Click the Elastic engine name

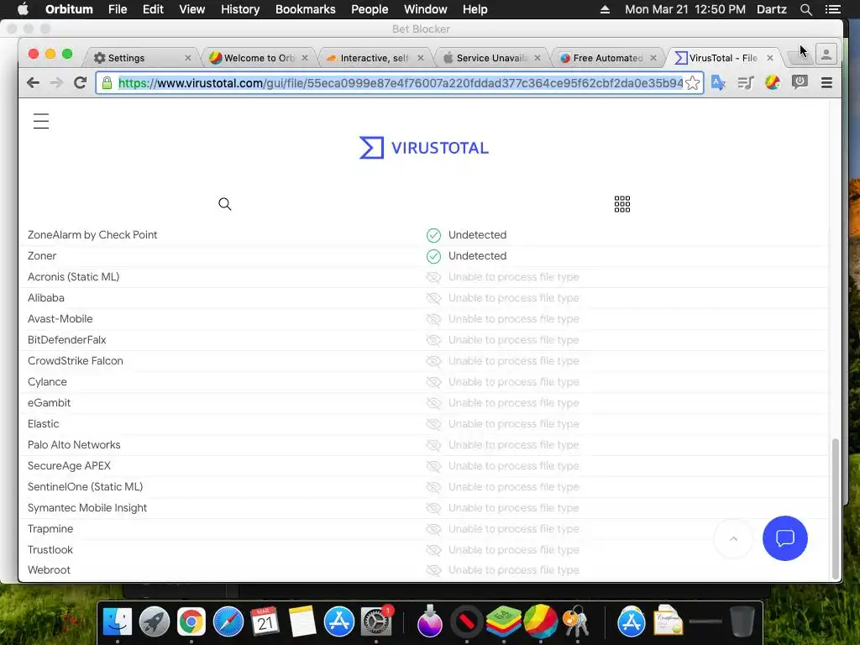(44, 424)
